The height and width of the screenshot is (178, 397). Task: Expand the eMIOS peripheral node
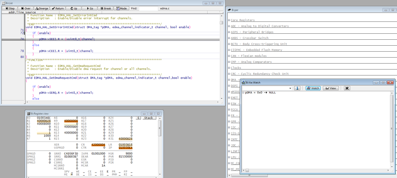(229, 92)
